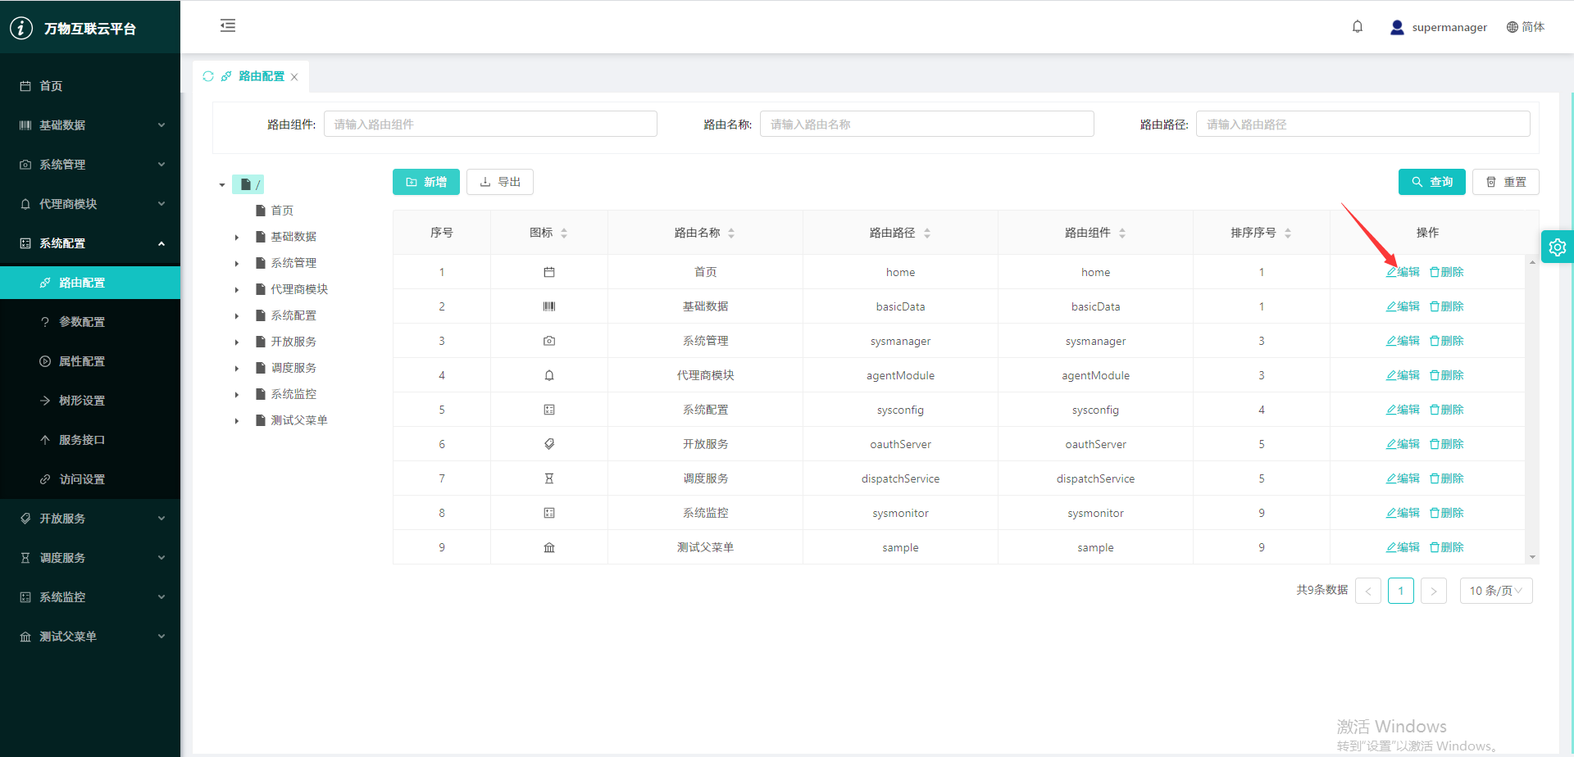
Task: Click the bell icon in 代理商模块 row
Action: pyautogui.click(x=549, y=375)
